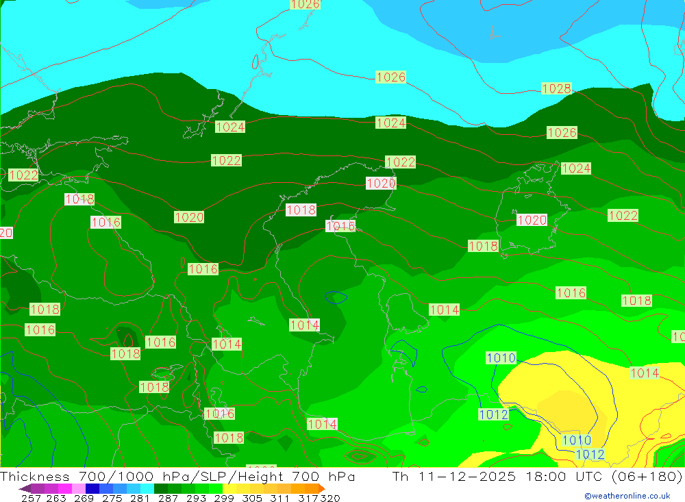685x502 pixels.
Task: Pick the purple arrow tip of the legend
Action: [25, 488]
